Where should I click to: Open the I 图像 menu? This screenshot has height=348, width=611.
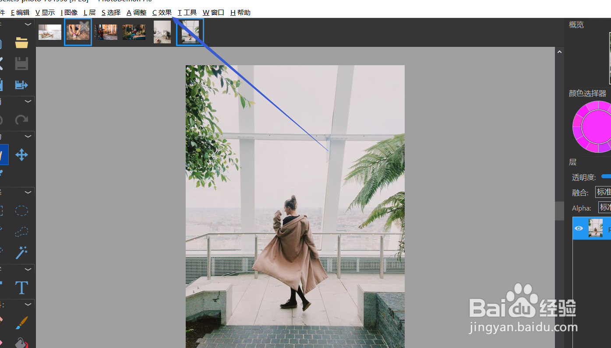click(69, 13)
